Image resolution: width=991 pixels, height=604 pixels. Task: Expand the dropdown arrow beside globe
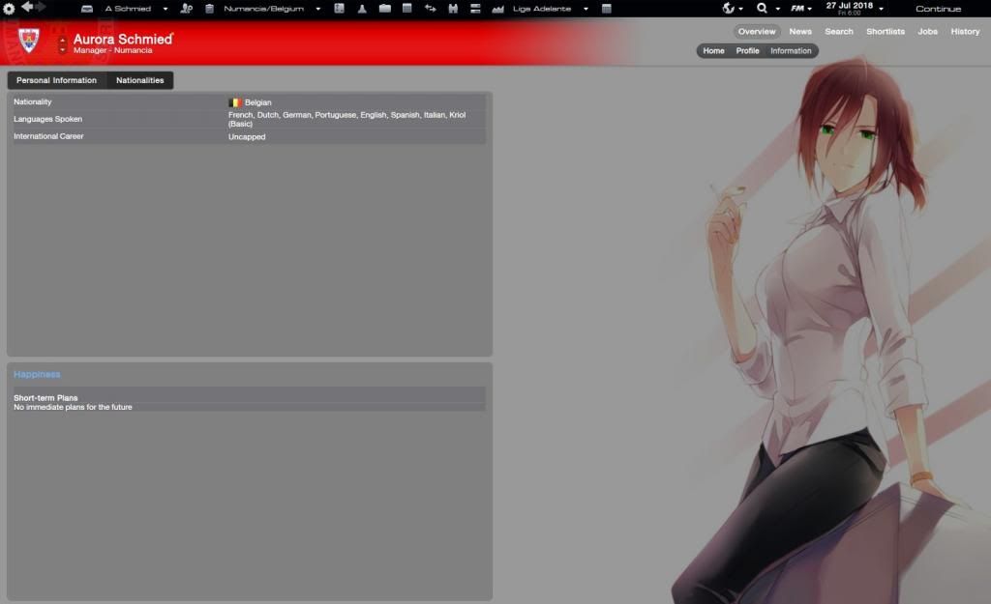point(740,9)
